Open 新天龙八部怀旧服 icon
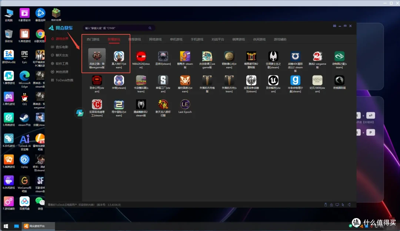 tap(163, 104)
